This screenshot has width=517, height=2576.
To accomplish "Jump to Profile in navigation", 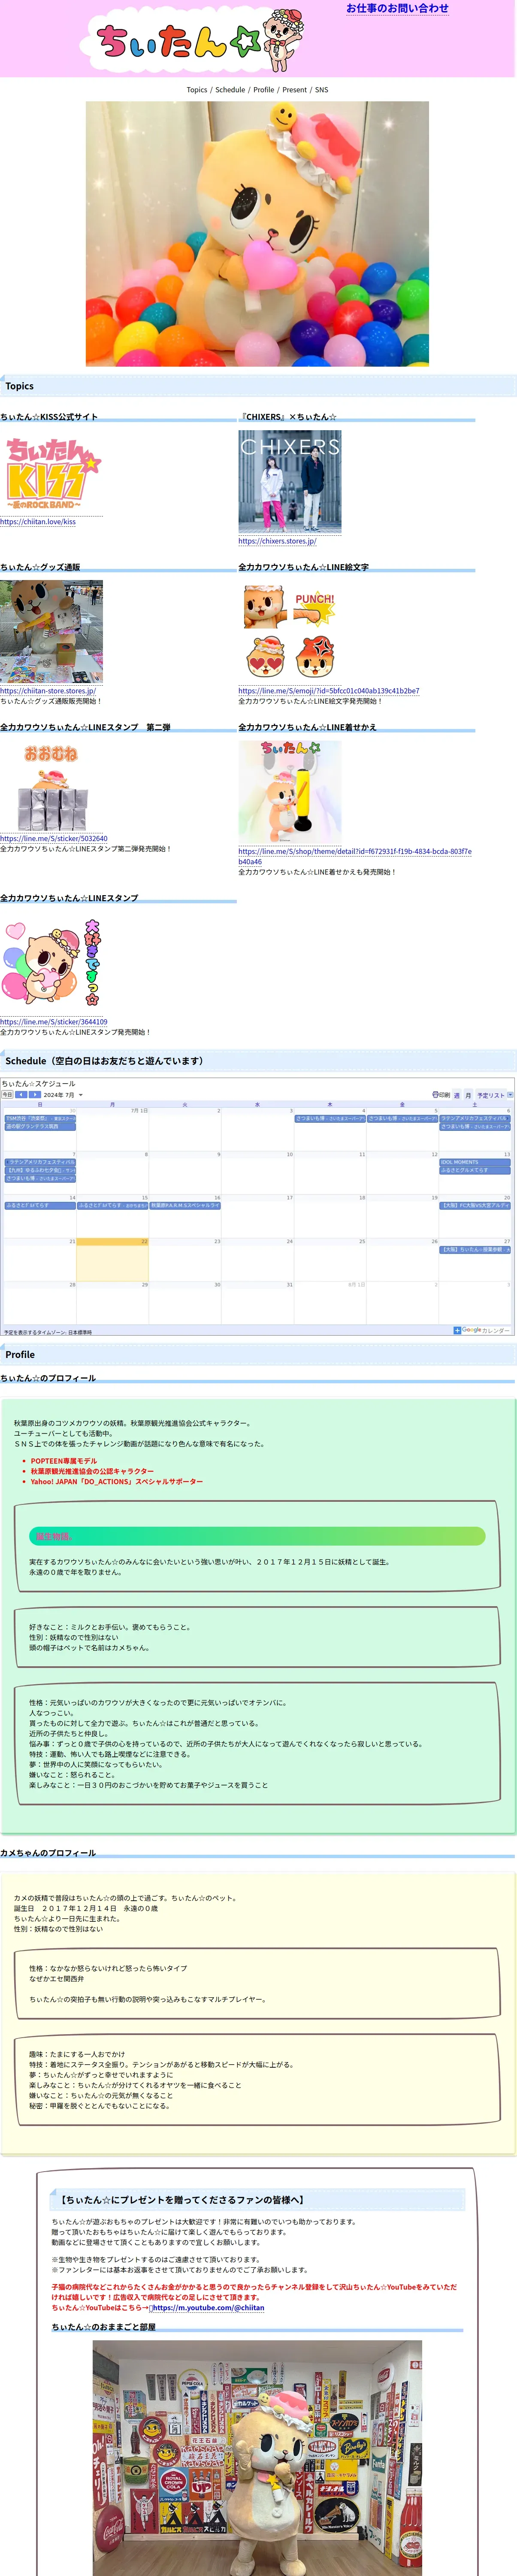I will tap(264, 90).
